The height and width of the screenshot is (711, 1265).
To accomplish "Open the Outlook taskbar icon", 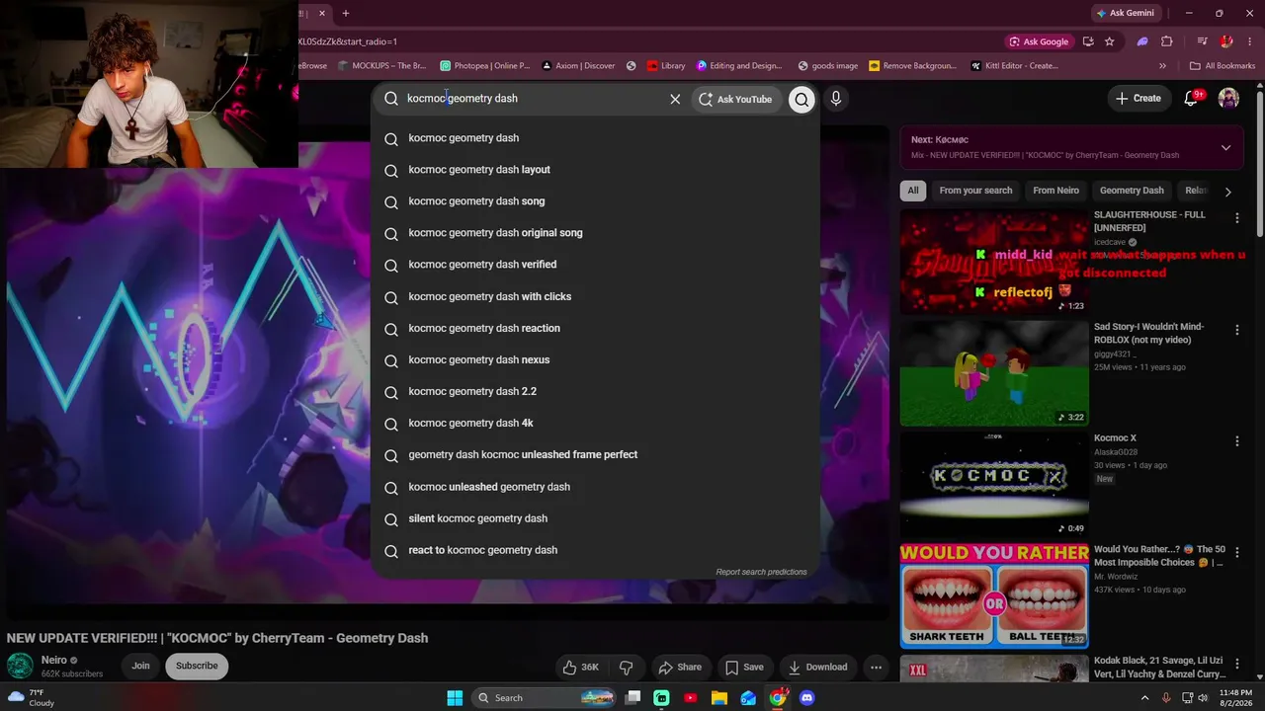I will [748, 698].
